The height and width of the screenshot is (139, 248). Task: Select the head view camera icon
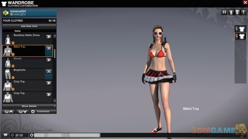(x=231, y=12)
